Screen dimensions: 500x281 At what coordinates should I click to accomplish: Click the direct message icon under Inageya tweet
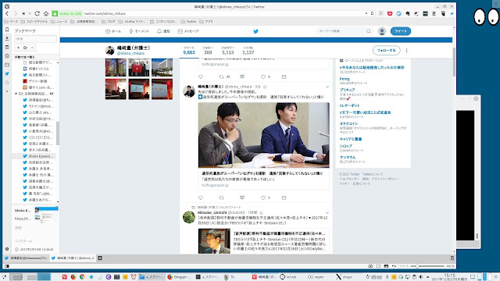click(284, 197)
